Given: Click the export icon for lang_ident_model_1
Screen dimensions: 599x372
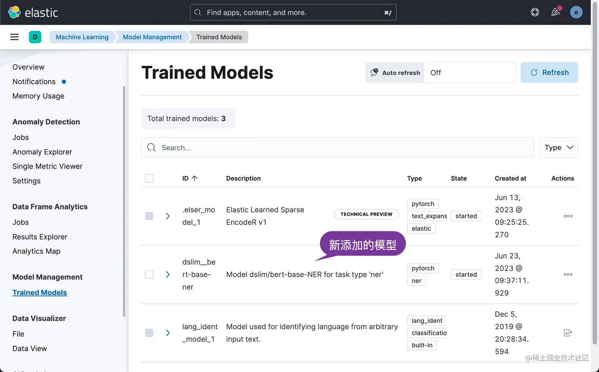Looking at the screenshot, I should click(x=568, y=333).
